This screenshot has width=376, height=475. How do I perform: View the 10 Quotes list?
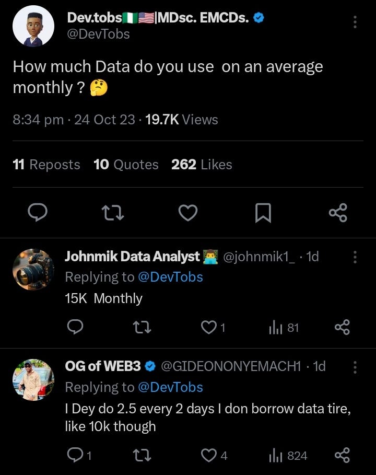(x=126, y=165)
